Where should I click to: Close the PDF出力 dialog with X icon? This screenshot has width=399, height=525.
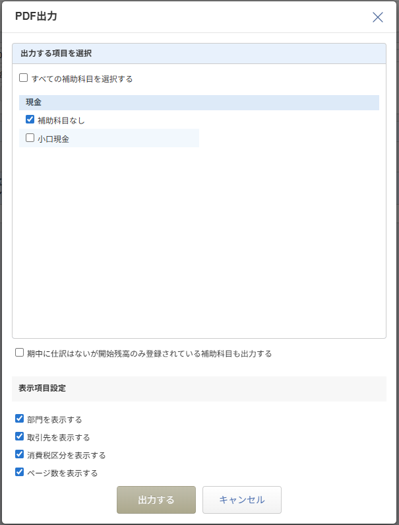click(x=378, y=17)
